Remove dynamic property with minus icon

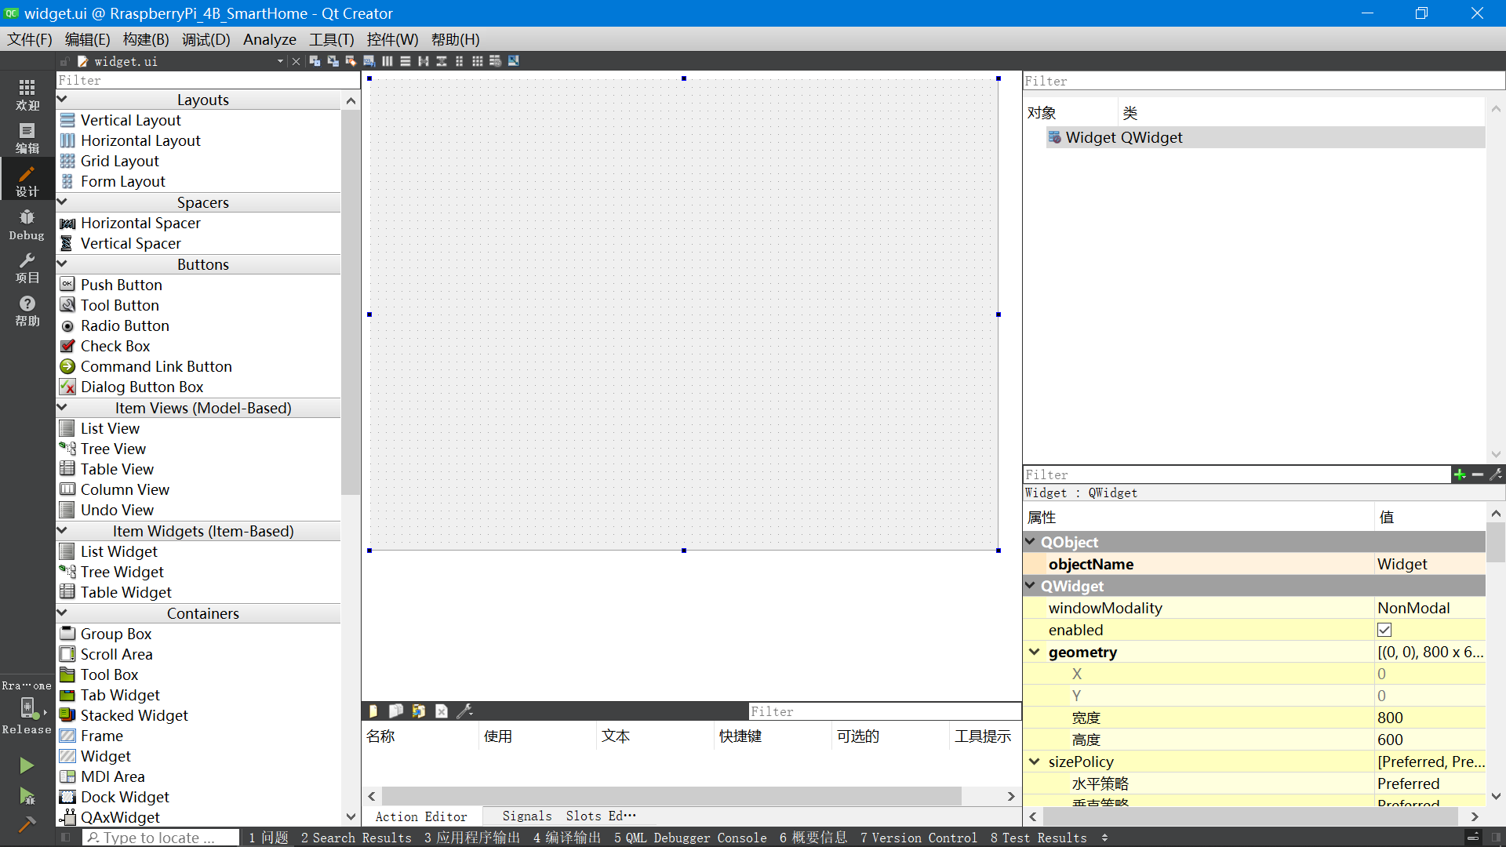[x=1478, y=474]
